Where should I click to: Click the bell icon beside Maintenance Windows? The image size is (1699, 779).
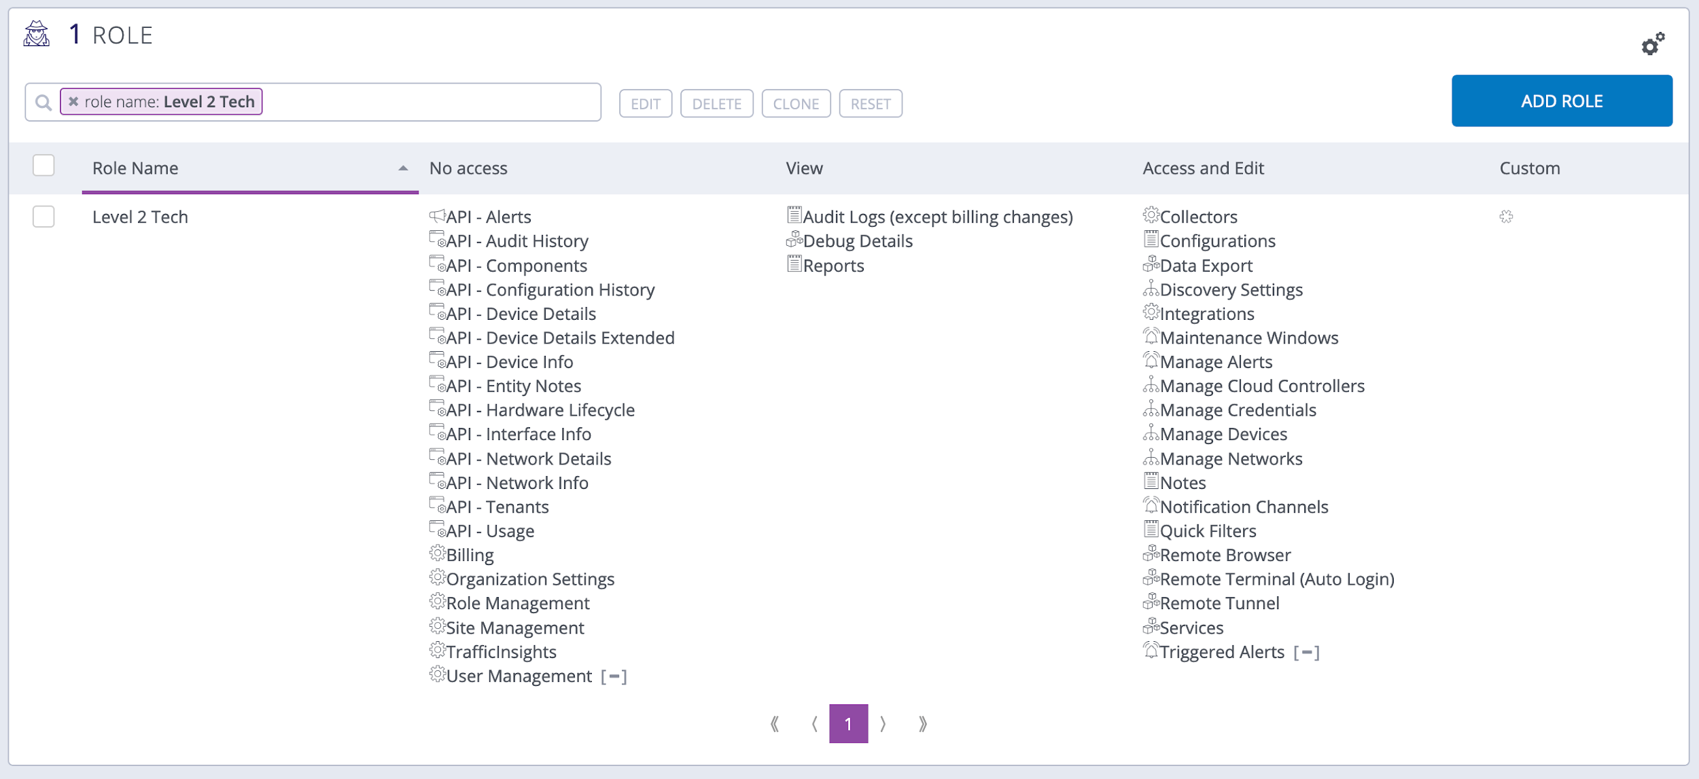click(1151, 336)
